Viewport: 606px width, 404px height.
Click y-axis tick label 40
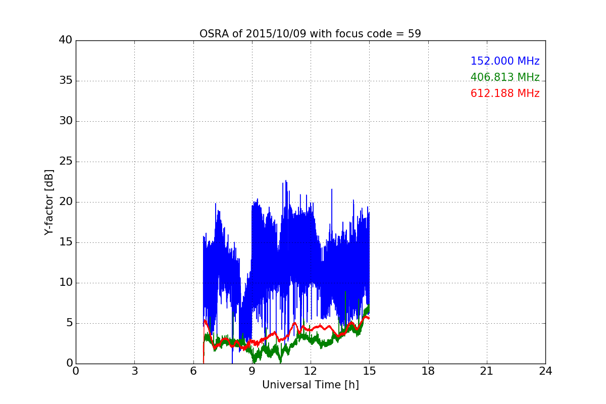66,40
